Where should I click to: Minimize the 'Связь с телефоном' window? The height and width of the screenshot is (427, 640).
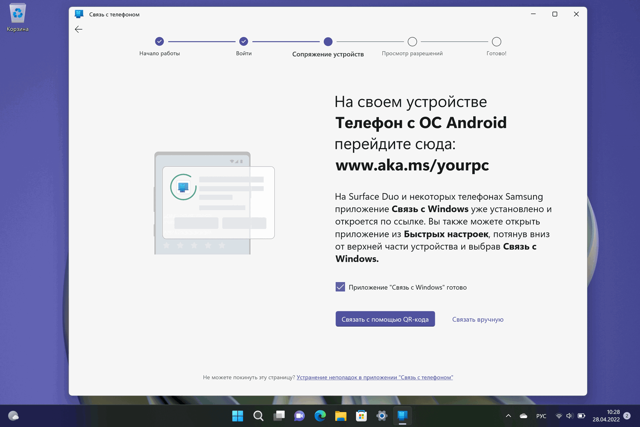(x=533, y=14)
